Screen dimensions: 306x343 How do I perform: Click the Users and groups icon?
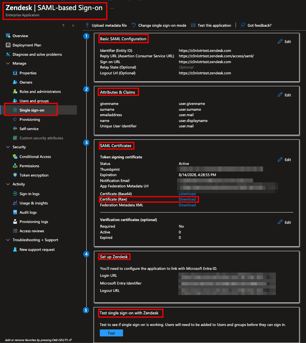(x=15, y=101)
